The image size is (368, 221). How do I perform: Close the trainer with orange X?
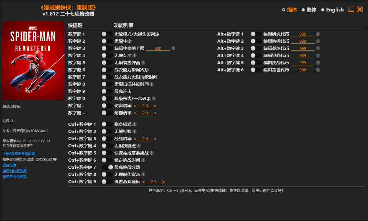[360, 9]
